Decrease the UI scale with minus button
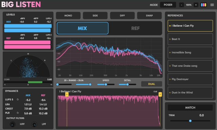 tap(181, 5)
